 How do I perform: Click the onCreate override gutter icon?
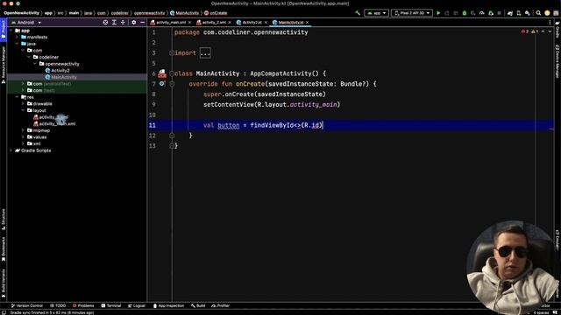pos(162,84)
